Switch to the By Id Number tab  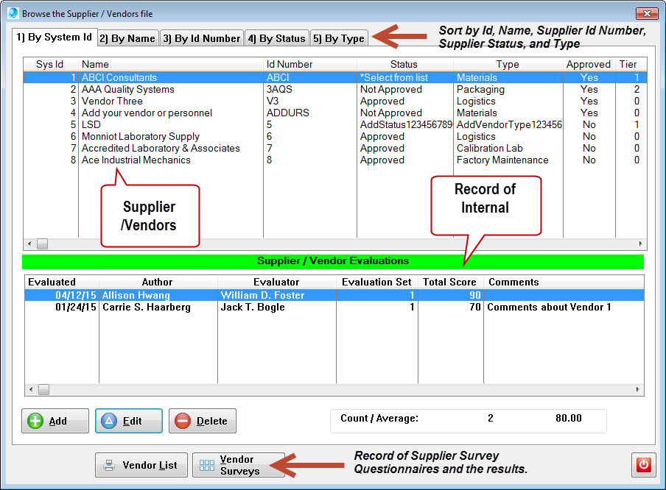(202, 38)
